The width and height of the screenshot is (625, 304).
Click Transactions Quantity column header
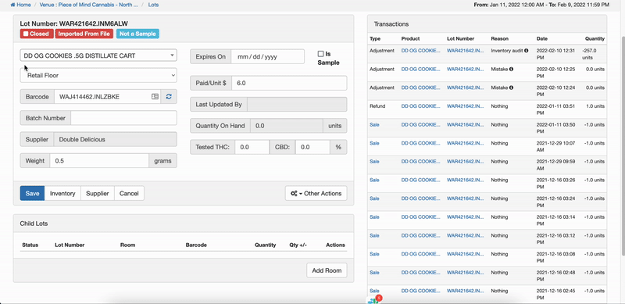(595, 39)
